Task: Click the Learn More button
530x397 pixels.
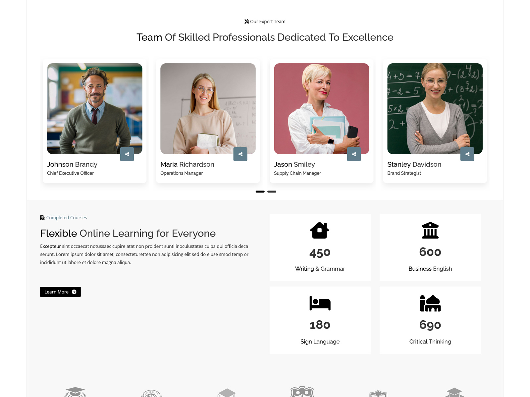Action: 60,292
